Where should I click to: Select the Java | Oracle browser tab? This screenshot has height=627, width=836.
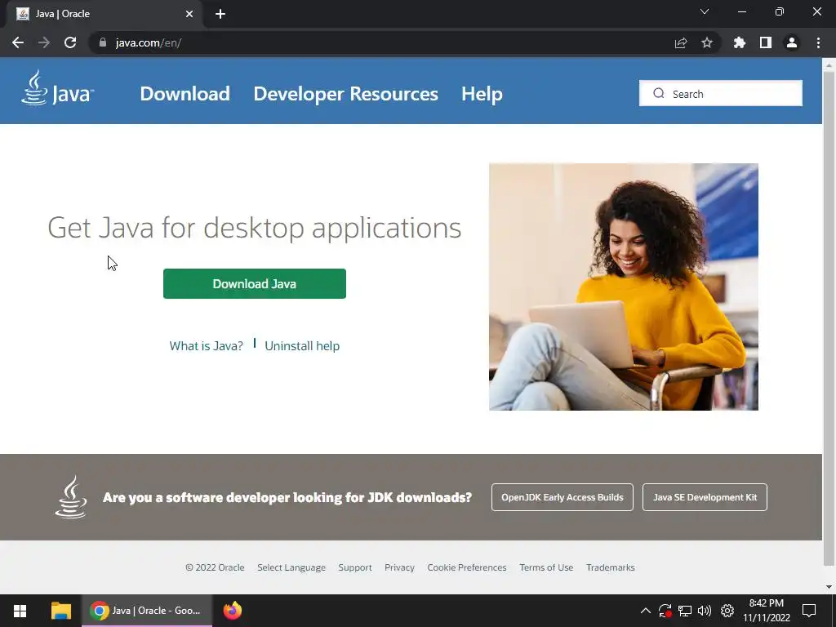pyautogui.click(x=104, y=15)
